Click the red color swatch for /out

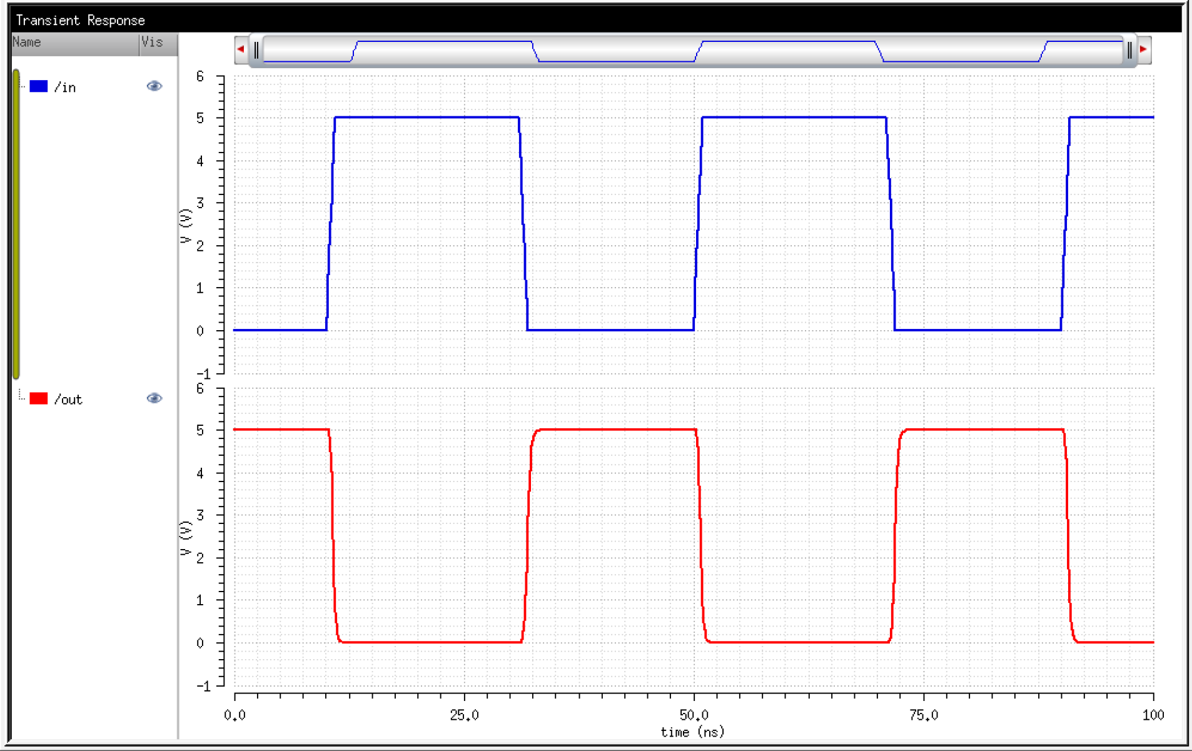[x=39, y=398]
